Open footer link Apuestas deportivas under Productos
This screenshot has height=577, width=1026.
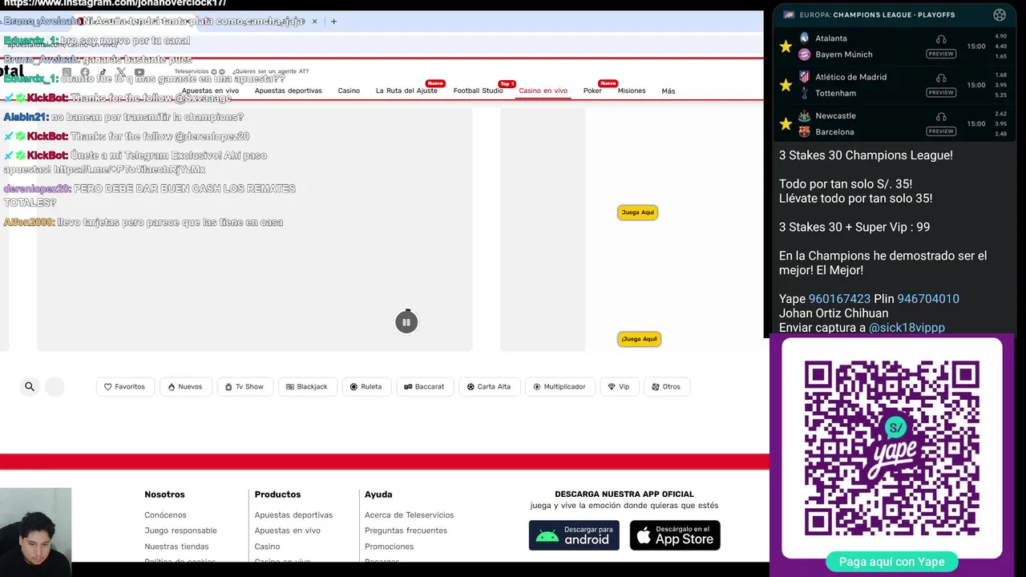[x=293, y=514]
